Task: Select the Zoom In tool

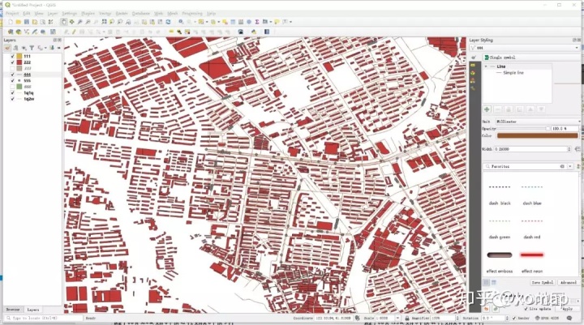Action: point(79,22)
